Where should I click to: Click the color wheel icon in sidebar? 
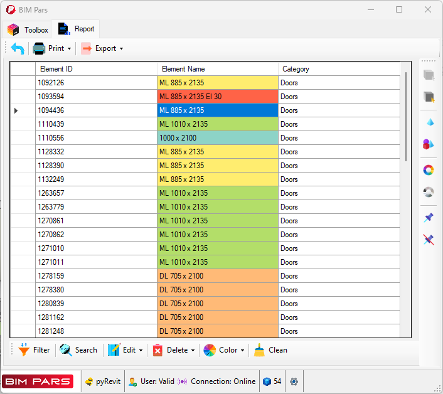(x=429, y=170)
